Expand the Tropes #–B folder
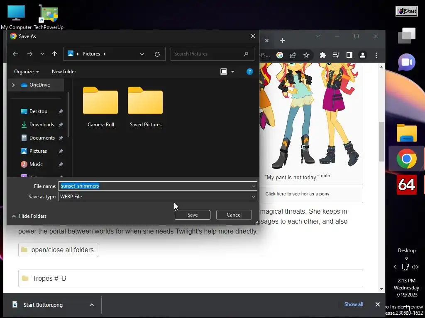Screen dimensions: 425x318 tap(191, 279)
